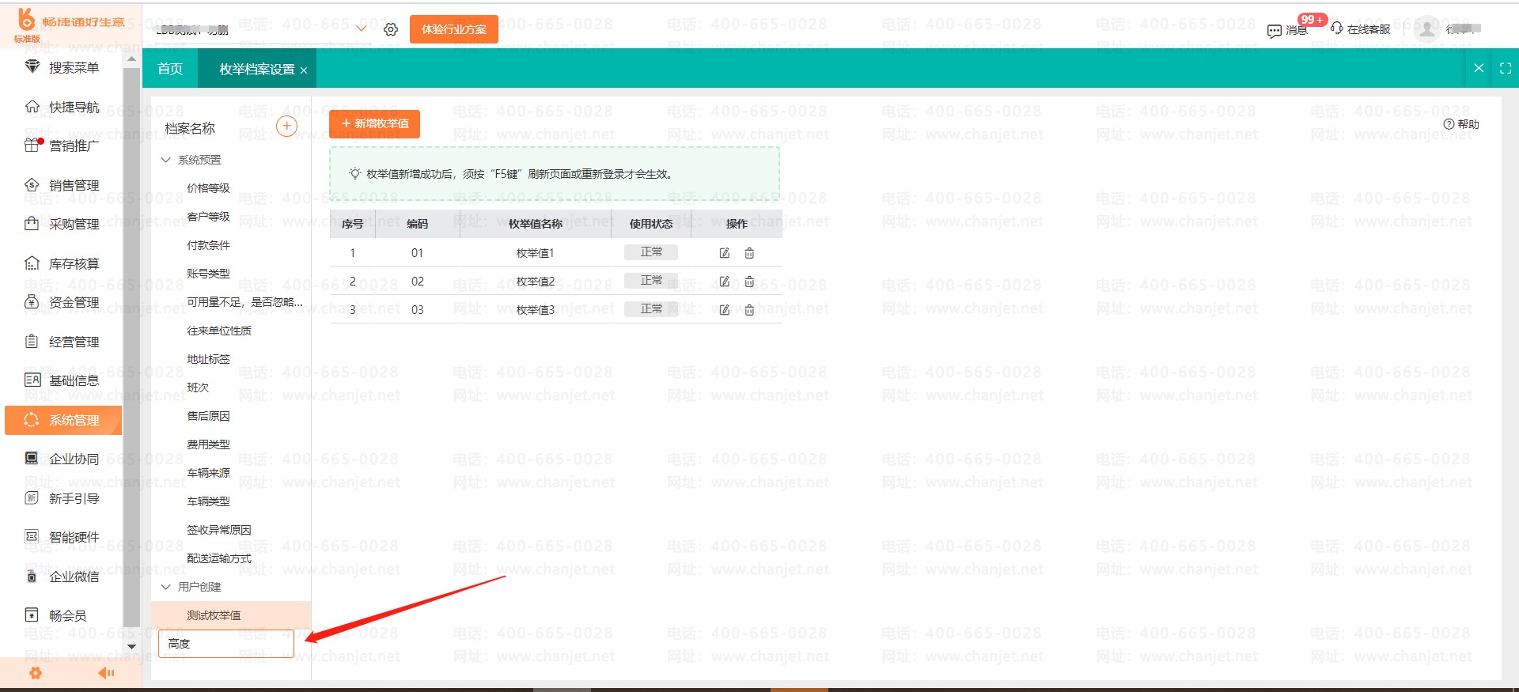
Task: Edit the 枚举值2 row
Action: point(724,282)
